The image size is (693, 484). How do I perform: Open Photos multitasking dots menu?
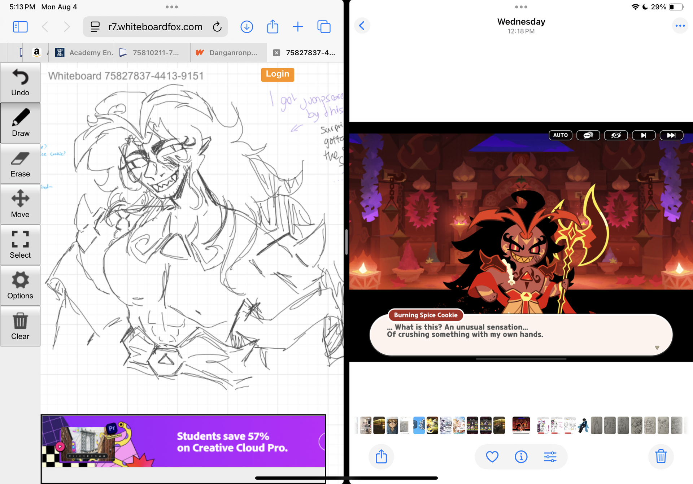(521, 7)
